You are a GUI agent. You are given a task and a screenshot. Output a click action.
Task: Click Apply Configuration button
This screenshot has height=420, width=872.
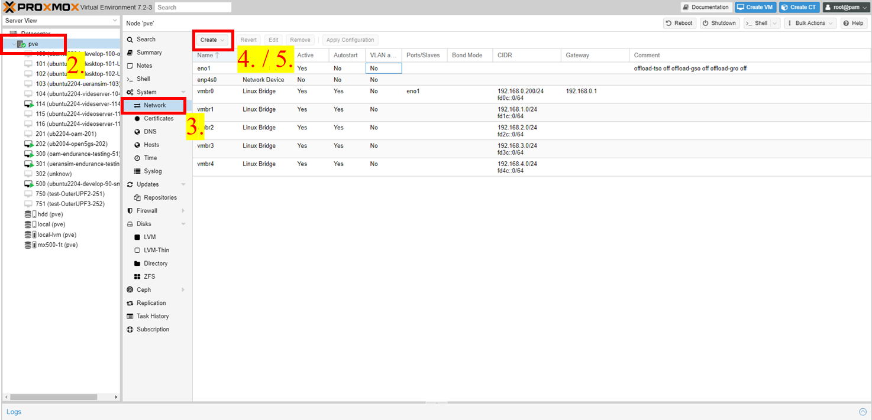(x=350, y=40)
